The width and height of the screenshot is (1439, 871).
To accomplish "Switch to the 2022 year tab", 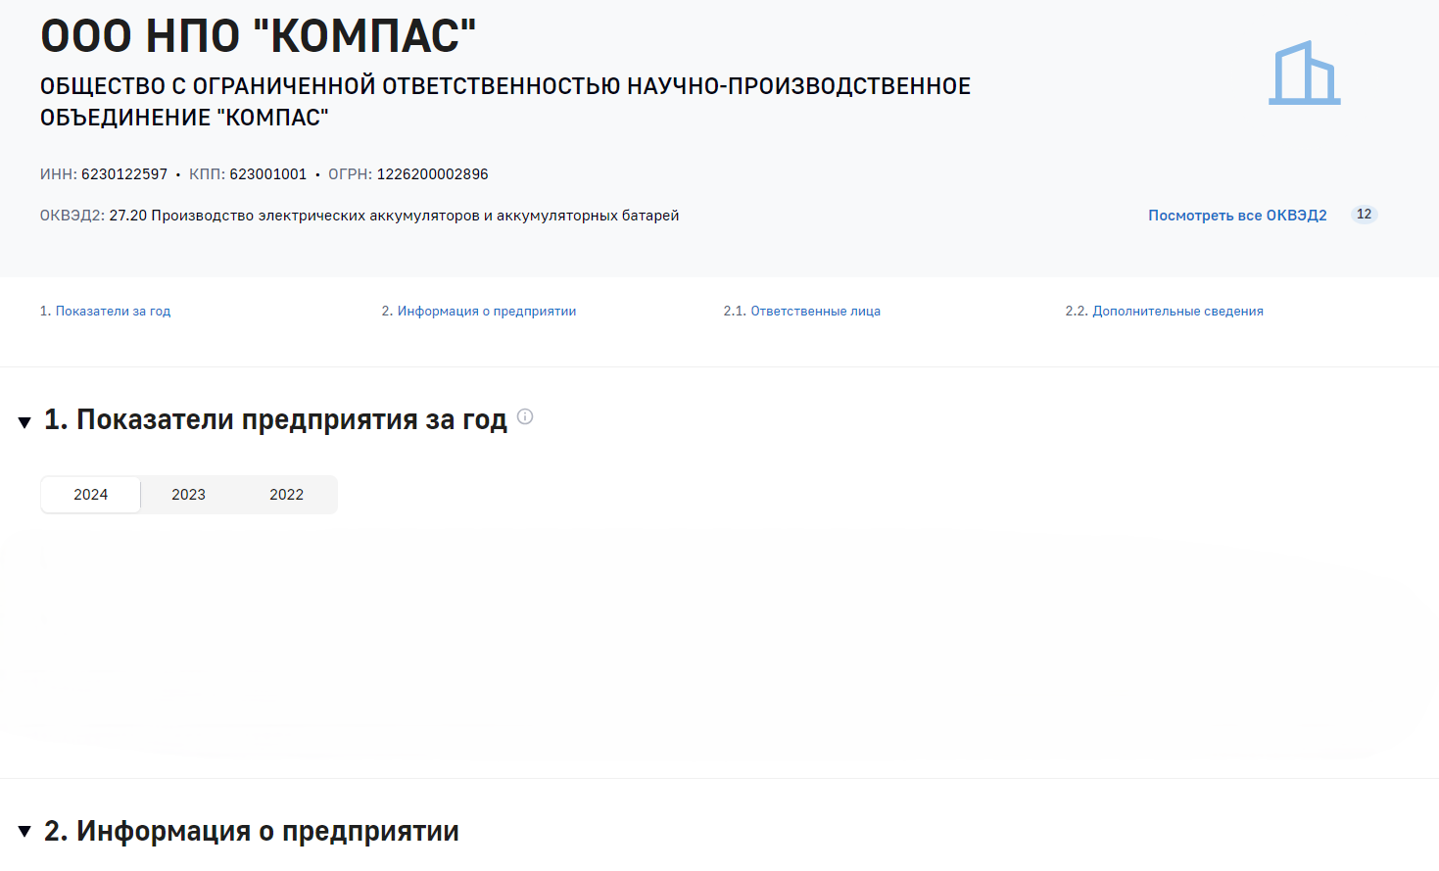I will pos(287,495).
